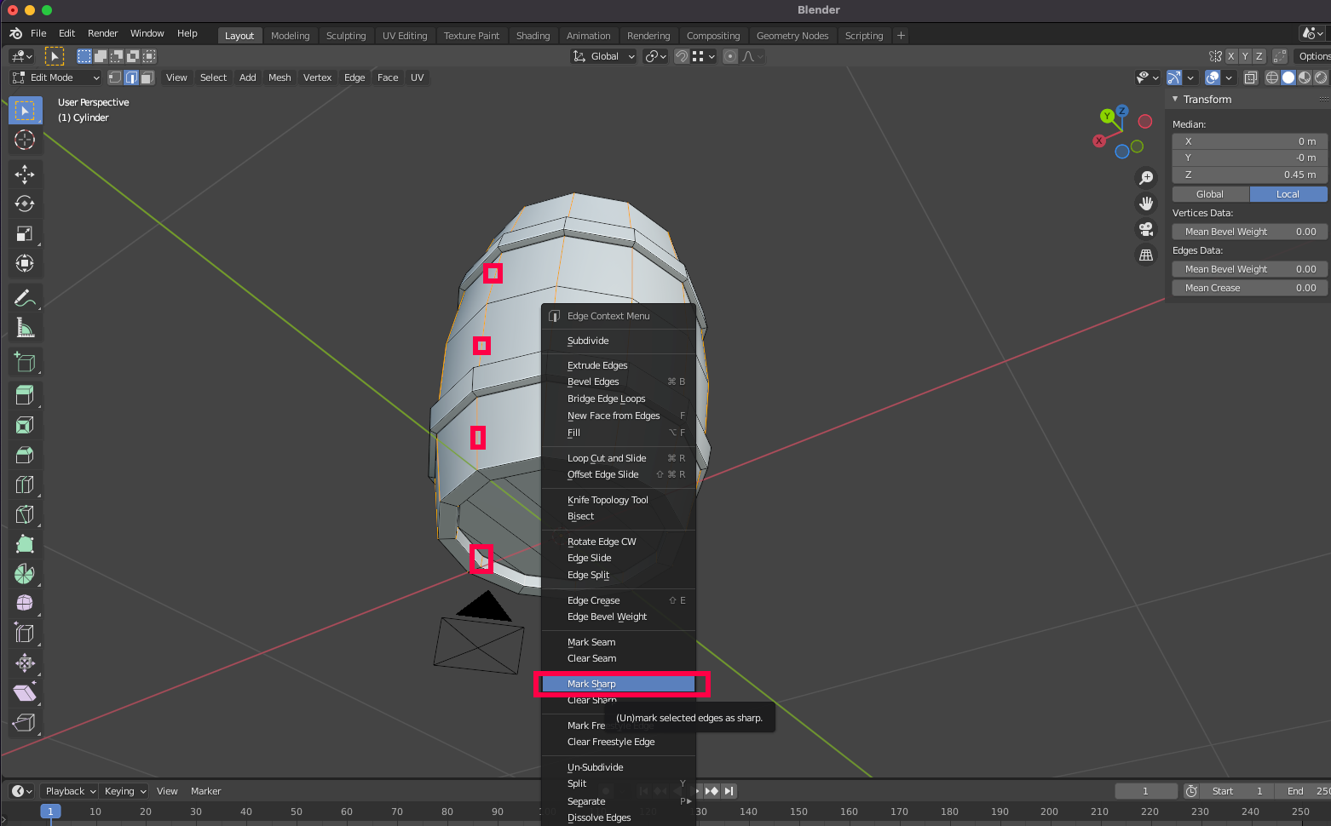The height and width of the screenshot is (826, 1331).
Task: Click the Mean Crease field
Action: tap(1250, 288)
